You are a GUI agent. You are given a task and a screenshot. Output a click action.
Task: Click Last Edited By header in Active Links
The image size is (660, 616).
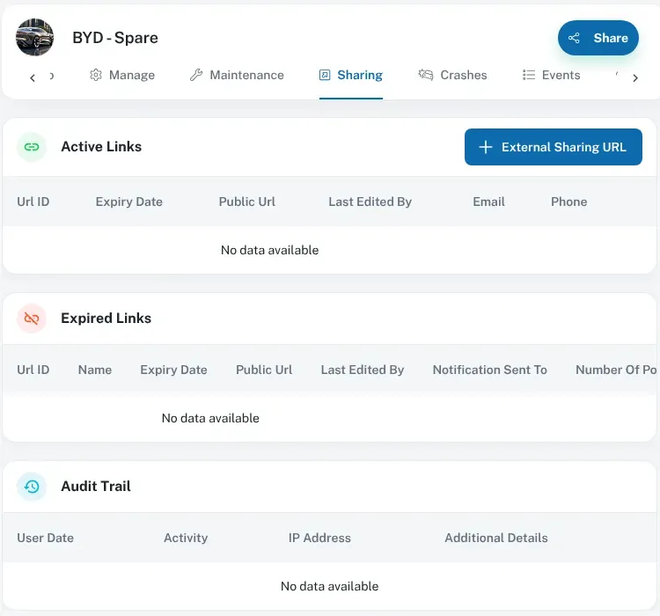[x=370, y=202]
